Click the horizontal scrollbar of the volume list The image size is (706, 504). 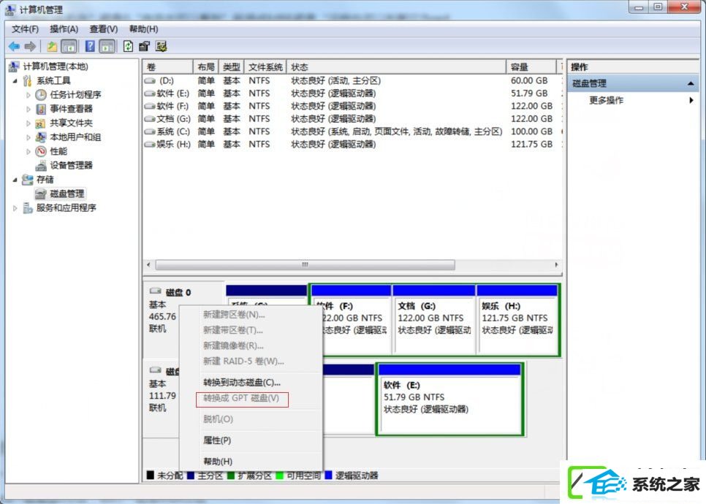click(x=305, y=265)
